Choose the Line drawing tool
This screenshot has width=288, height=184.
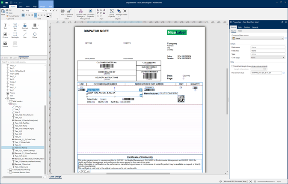25,35
